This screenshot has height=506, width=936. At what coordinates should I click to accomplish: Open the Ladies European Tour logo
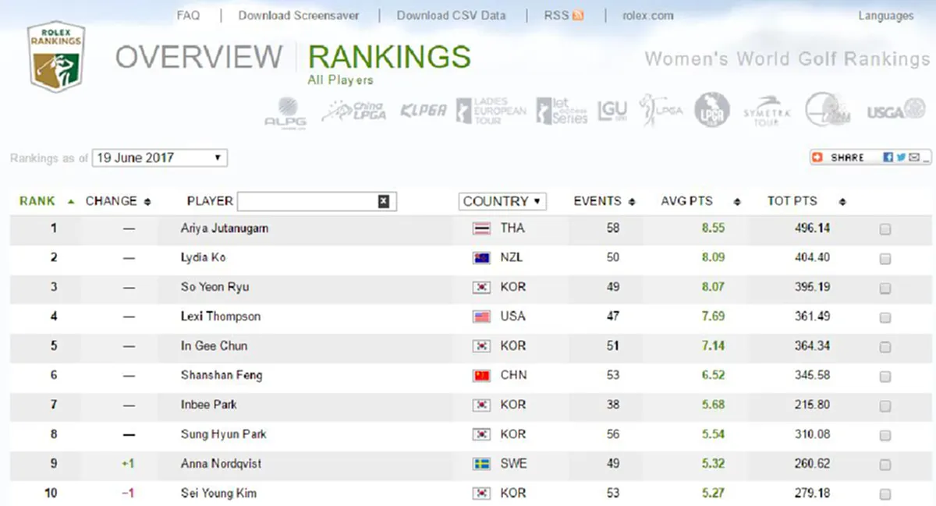pyautogui.click(x=491, y=111)
